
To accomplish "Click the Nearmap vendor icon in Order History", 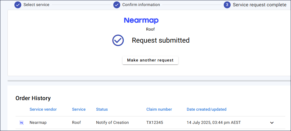I will coord(22,123).
